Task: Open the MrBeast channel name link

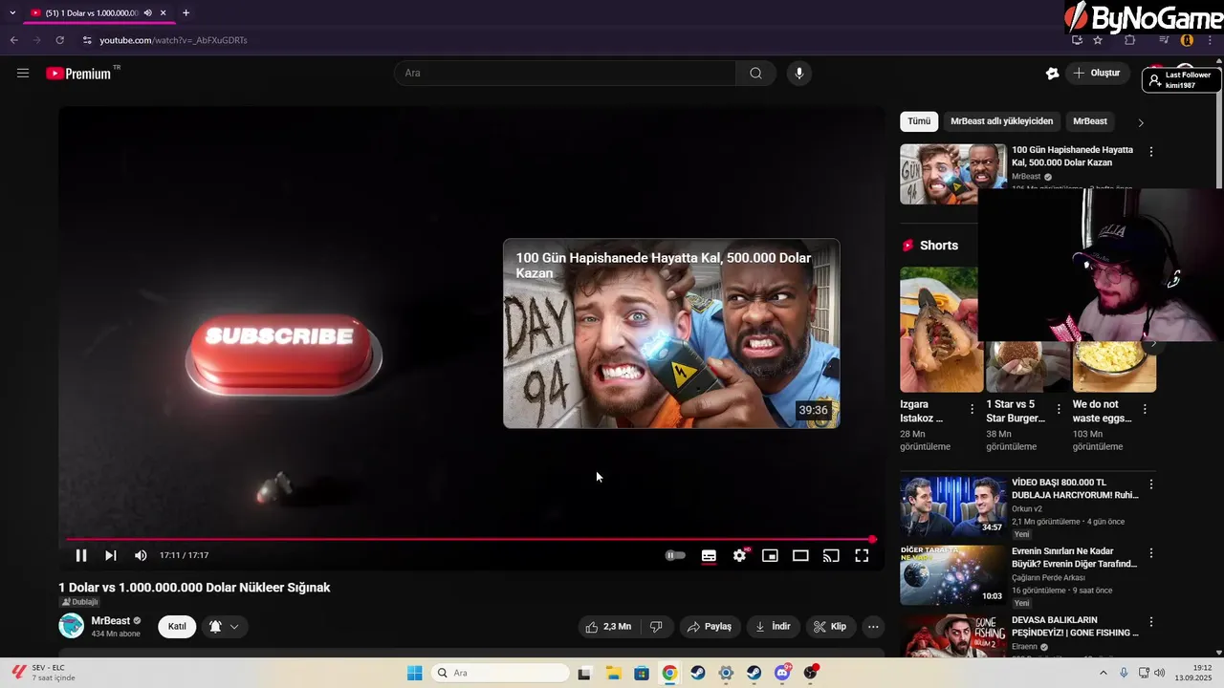Action: point(111,620)
